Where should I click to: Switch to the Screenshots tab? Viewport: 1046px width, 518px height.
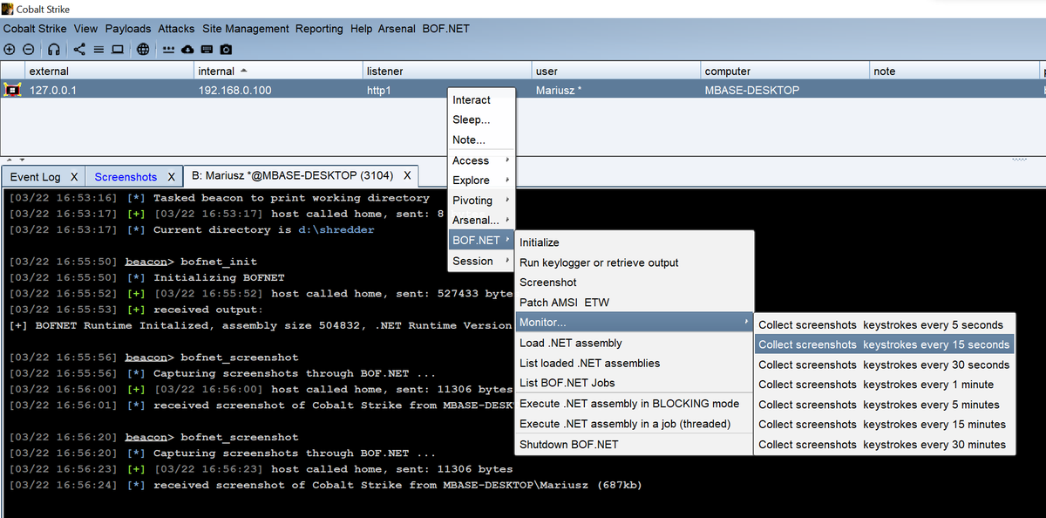[126, 177]
